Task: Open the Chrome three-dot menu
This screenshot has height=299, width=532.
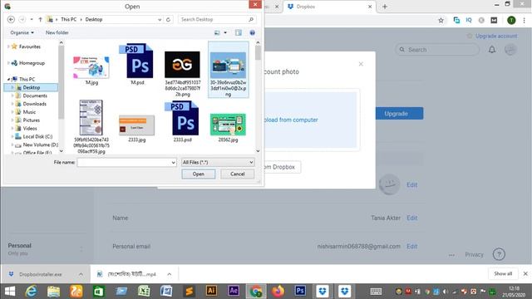Action: [x=525, y=20]
